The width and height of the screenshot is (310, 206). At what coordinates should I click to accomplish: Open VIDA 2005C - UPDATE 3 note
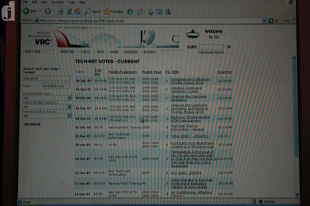click(x=190, y=136)
